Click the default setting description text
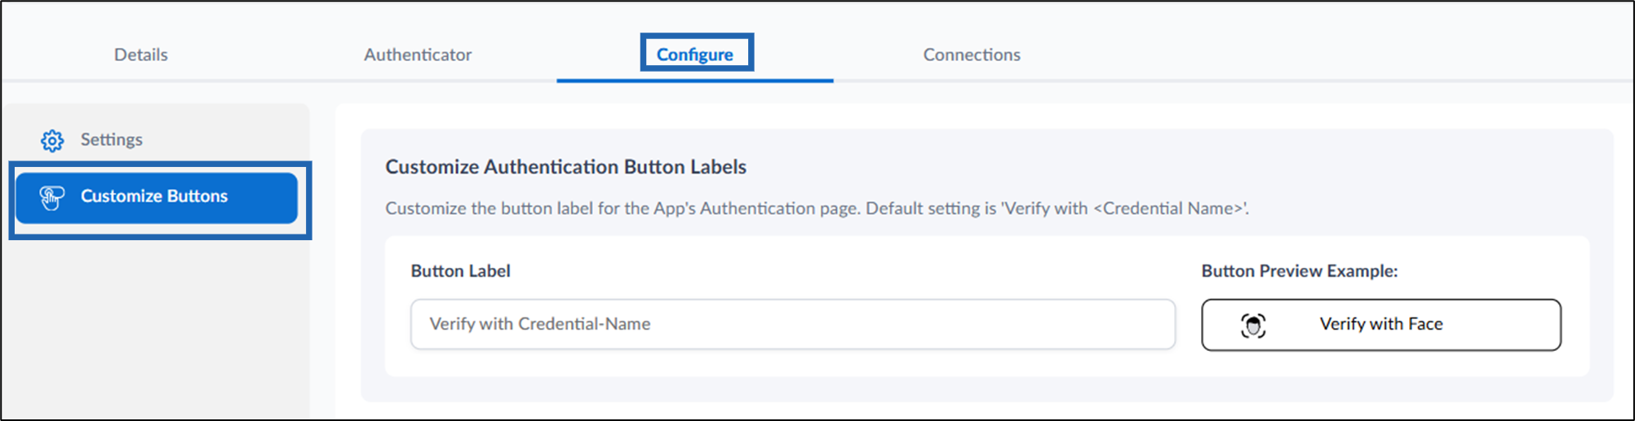Image resolution: width=1635 pixels, height=421 pixels. tap(817, 208)
